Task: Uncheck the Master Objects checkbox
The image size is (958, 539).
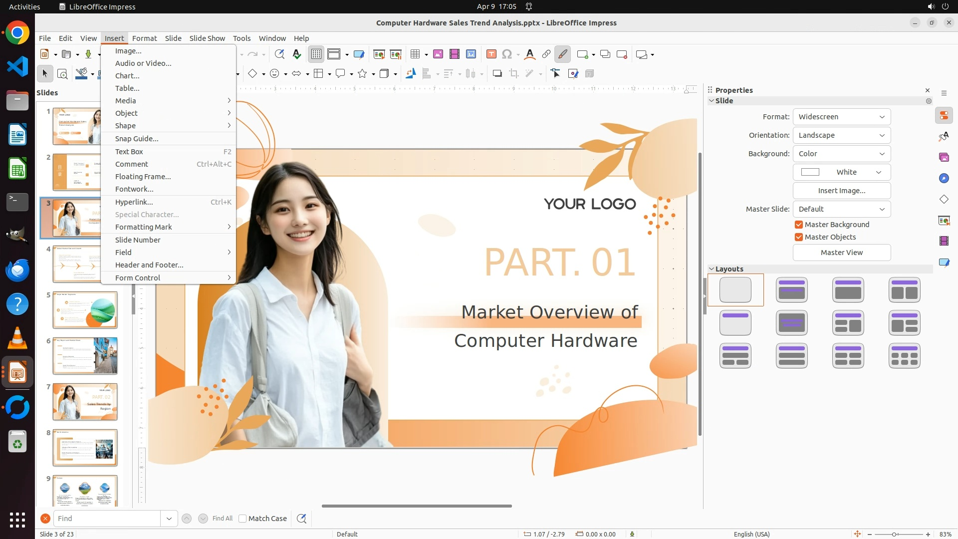Action: click(799, 237)
